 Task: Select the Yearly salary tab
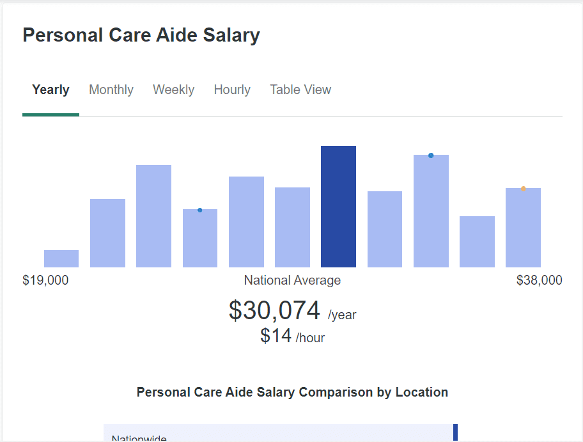51,90
